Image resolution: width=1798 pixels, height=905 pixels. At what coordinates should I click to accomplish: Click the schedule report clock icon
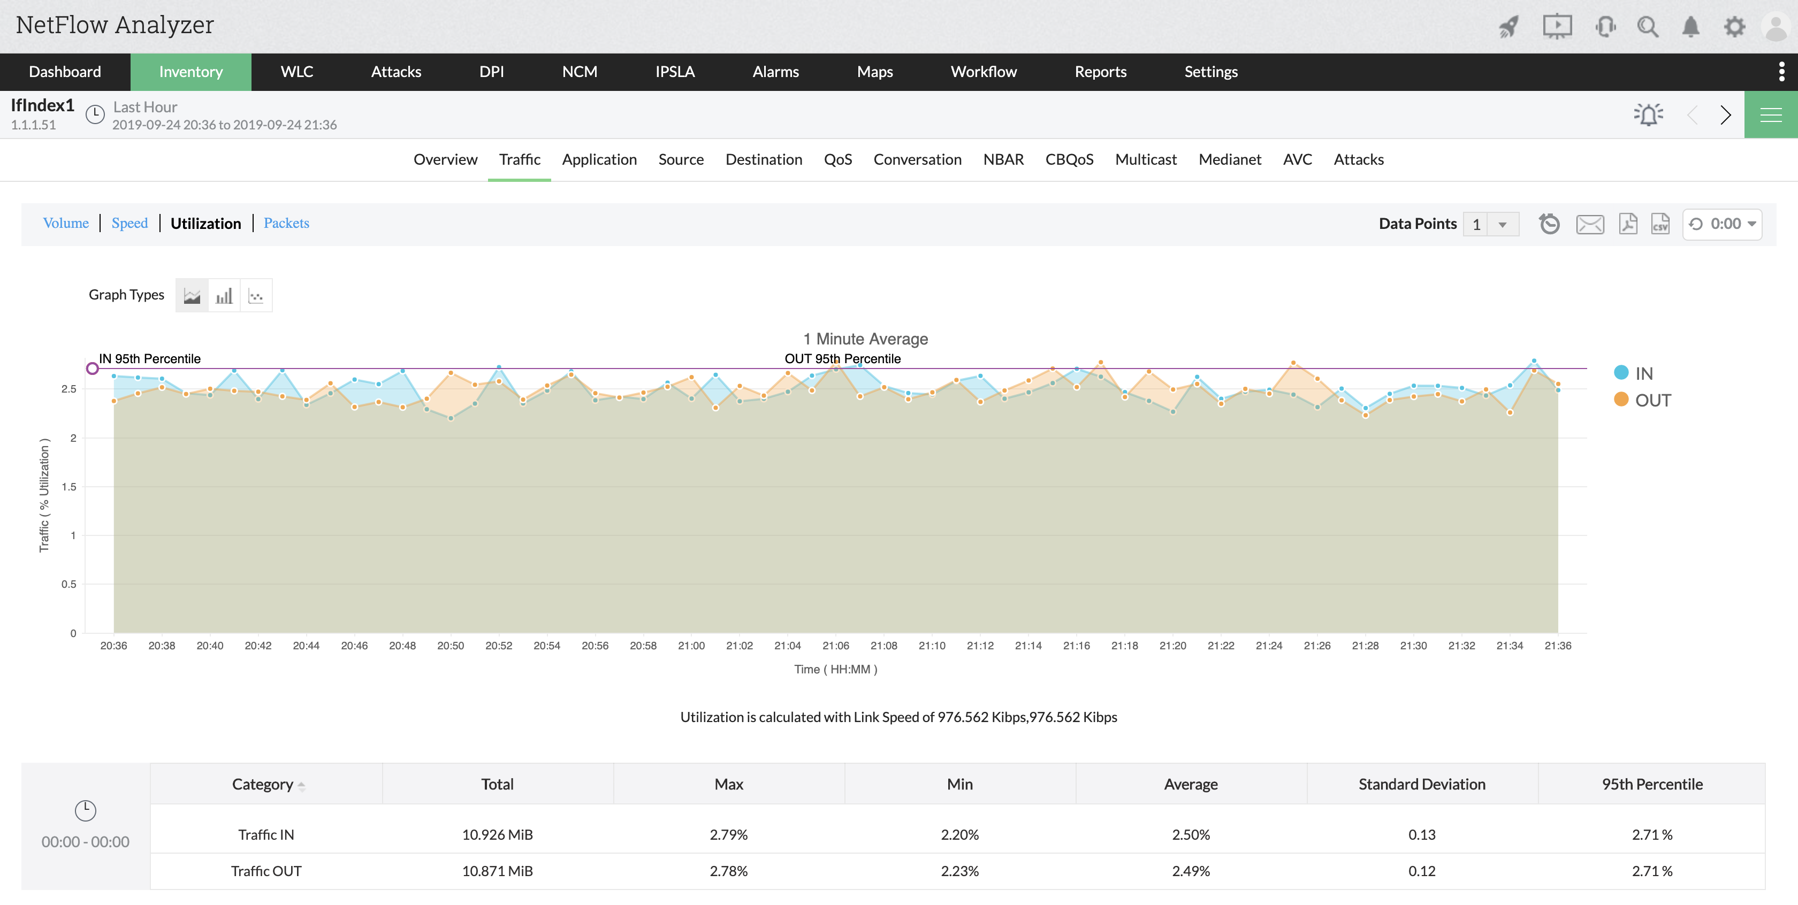coord(1550,224)
